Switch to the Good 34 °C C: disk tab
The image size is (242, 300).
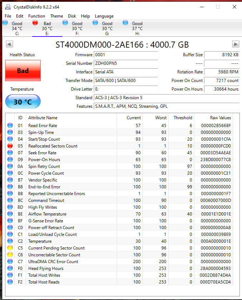17,28
